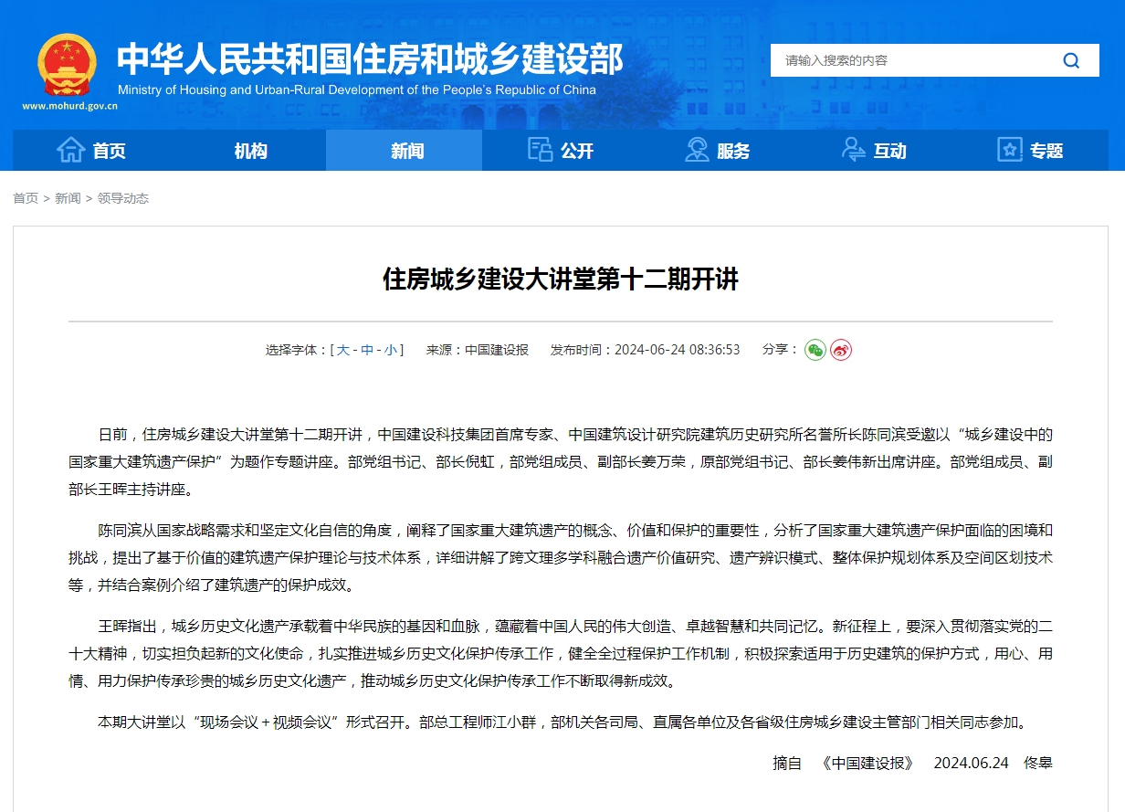Click the 服务 person icon in navigation
The image size is (1125, 812).
pyautogui.click(x=697, y=150)
